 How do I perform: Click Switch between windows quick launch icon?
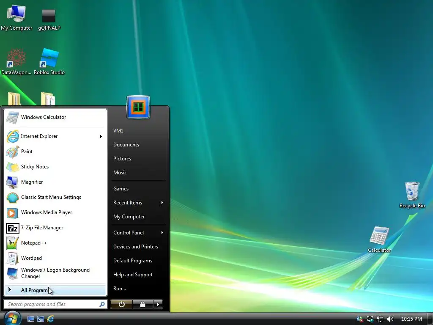click(x=41, y=319)
